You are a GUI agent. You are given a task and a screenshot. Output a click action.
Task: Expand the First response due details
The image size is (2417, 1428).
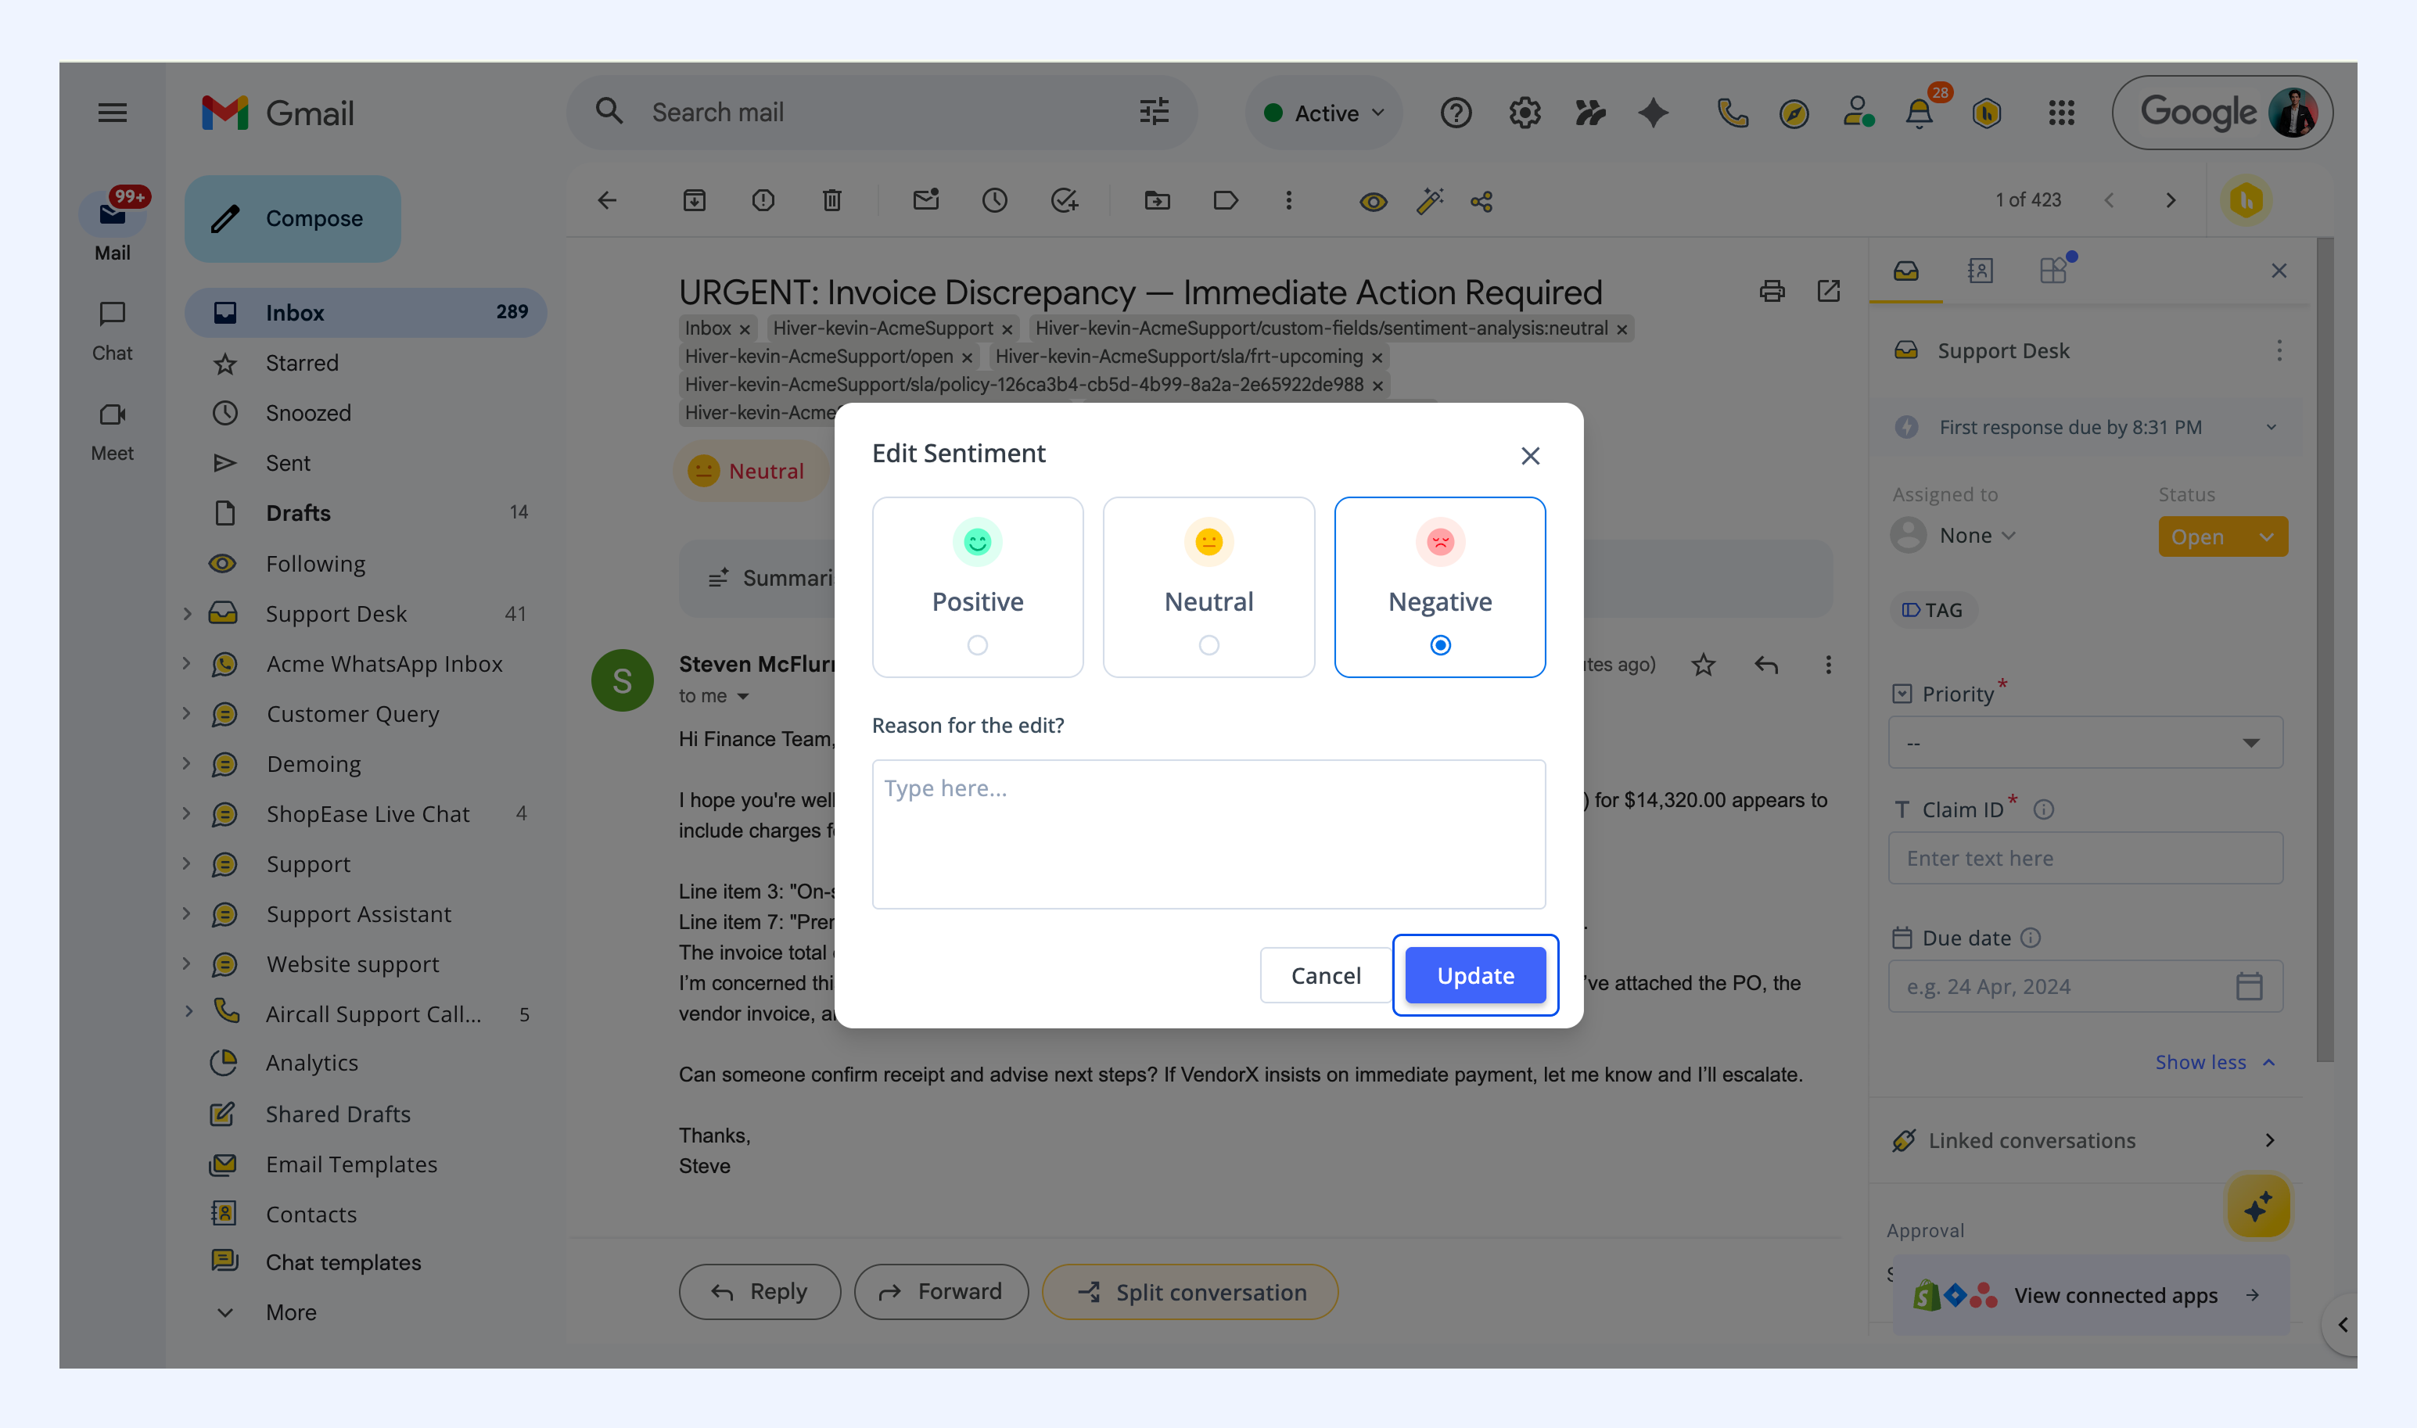coord(2271,427)
